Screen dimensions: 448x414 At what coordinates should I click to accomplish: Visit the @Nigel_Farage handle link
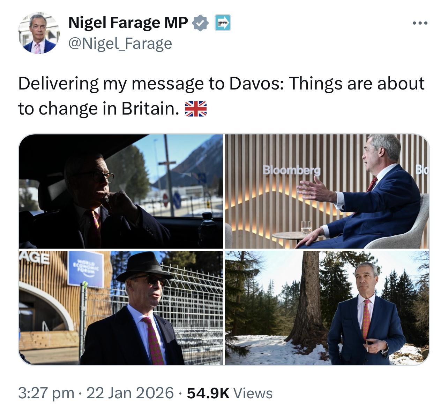point(120,44)
